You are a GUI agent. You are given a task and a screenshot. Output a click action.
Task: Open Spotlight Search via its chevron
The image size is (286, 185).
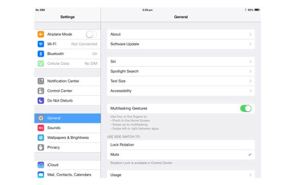(250, 71)
